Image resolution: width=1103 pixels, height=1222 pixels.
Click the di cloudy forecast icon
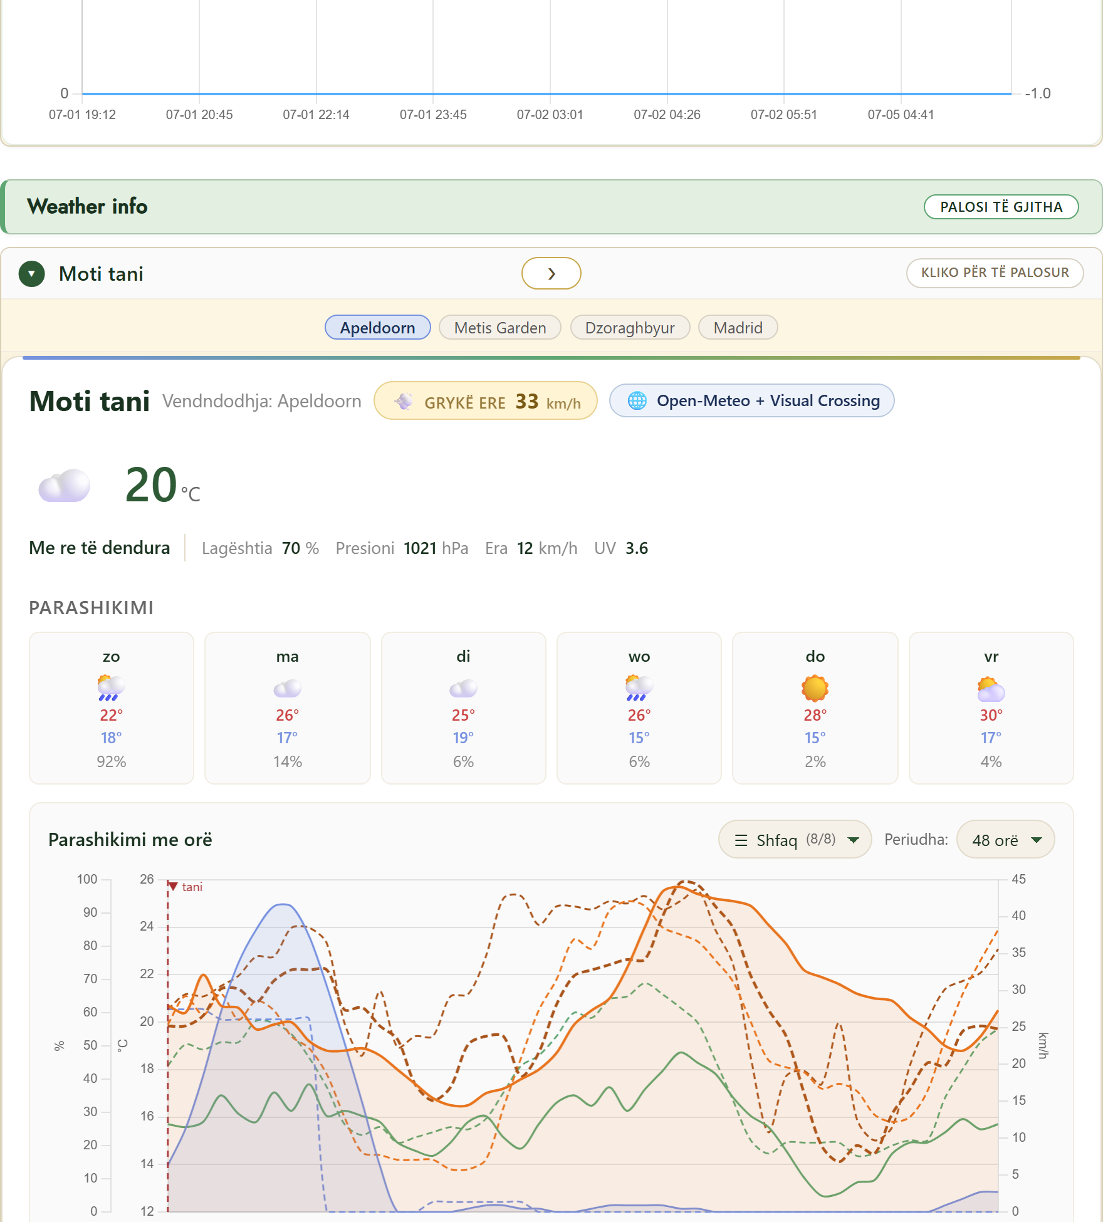pos(463,689)
